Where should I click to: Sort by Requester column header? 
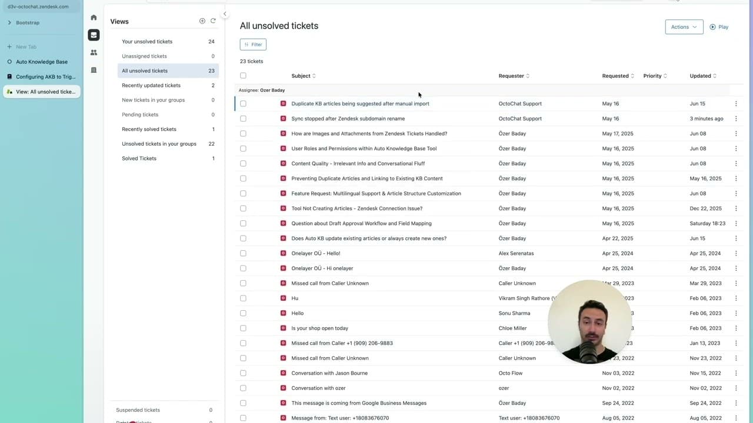point(514,76)
